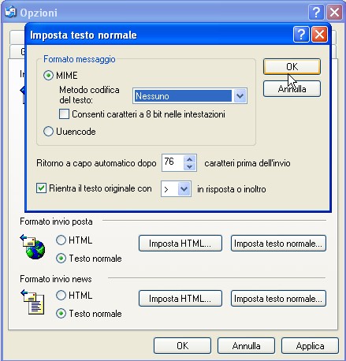
Task: Choose the Uuencode message format
Action: tap(48, 132)
